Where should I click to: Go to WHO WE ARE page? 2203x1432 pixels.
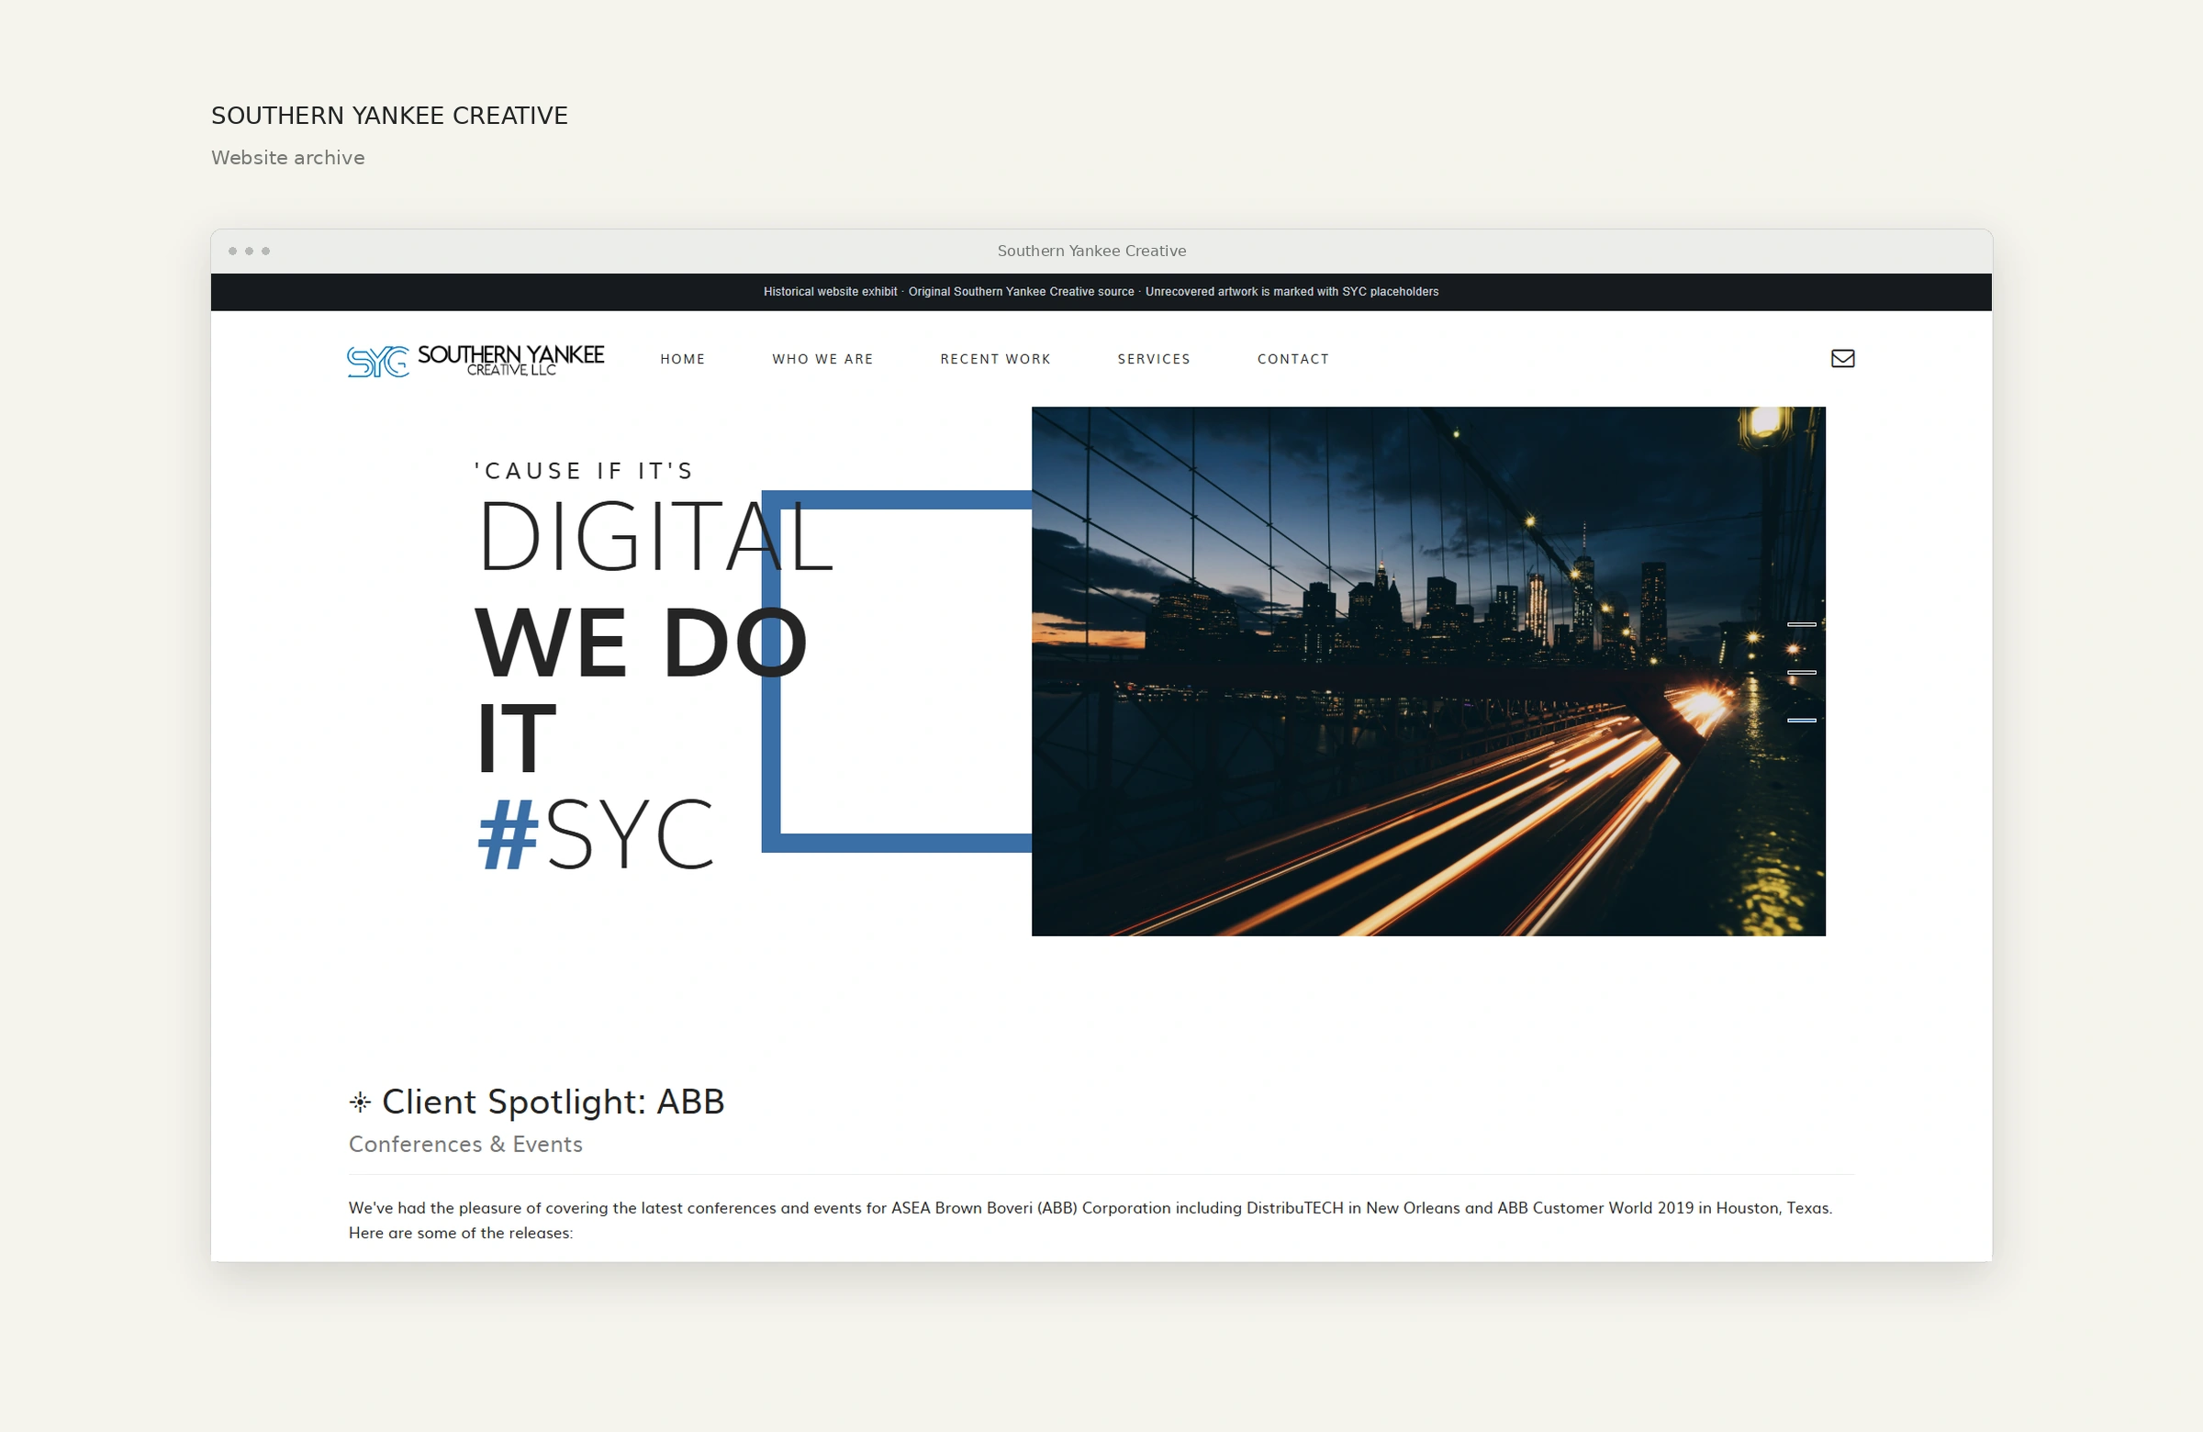pos(822,359)
